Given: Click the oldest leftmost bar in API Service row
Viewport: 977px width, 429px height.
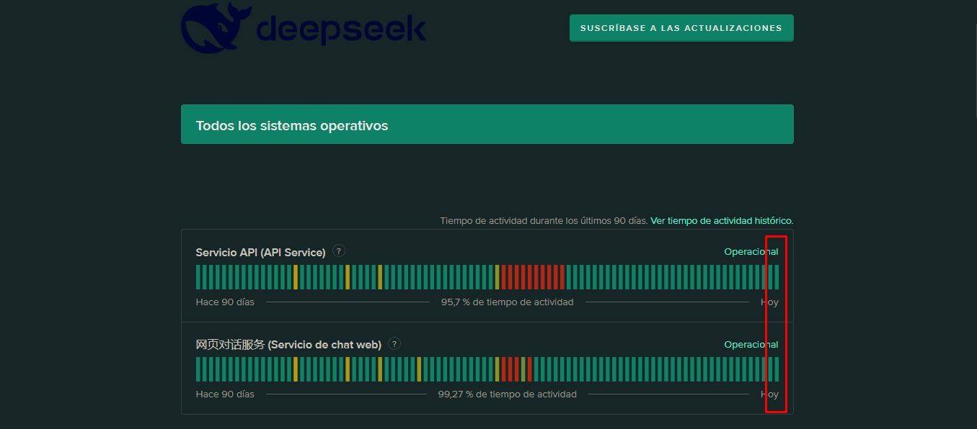Looking at the screenshot, I should pos(198,277).
